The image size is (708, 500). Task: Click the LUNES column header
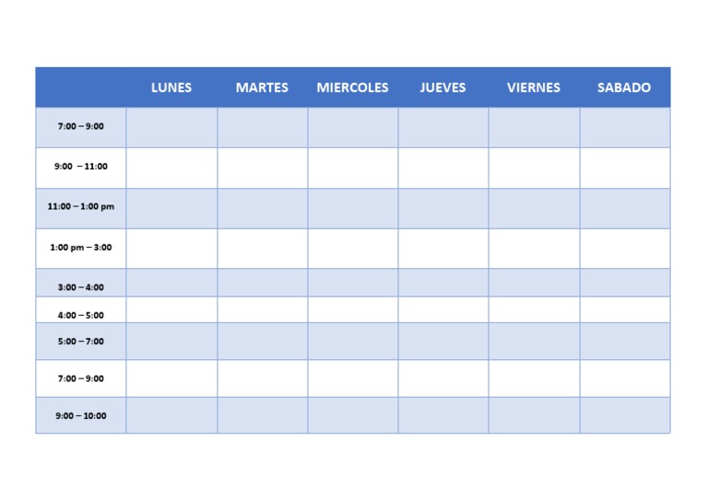click(171, 87)
